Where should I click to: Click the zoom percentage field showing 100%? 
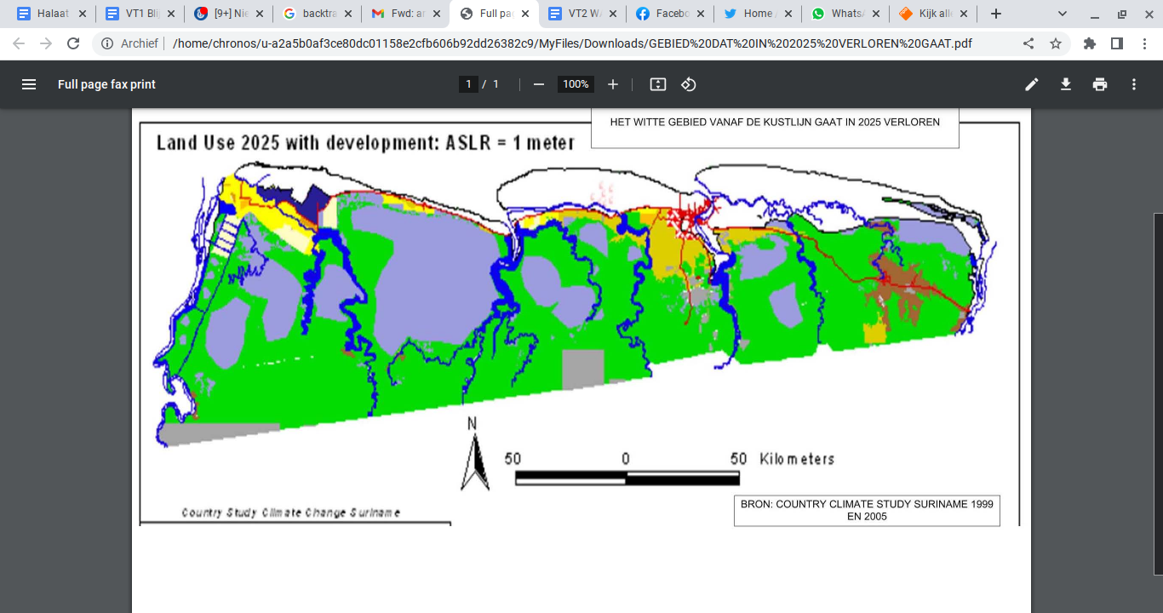click(x=576, y=84)
